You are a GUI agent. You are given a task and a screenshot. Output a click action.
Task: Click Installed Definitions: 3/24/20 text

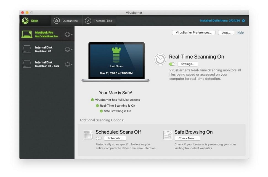tap(220, 21)
